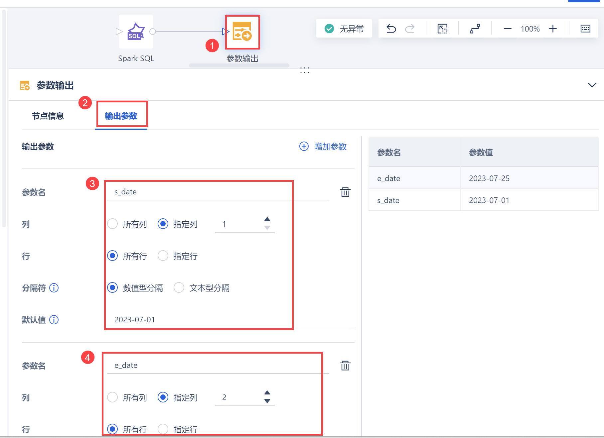Click info icon next to 分隔符
Screen dimensions: 604x438
point(54,288)
